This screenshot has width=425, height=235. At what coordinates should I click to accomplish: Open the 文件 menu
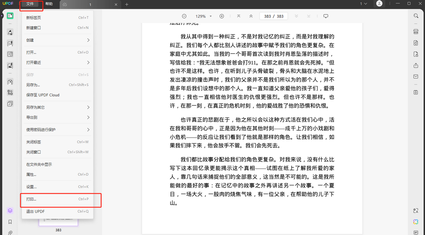[30, 4]
